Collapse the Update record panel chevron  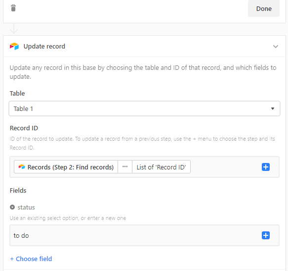tap(275, 47)
